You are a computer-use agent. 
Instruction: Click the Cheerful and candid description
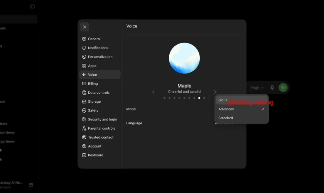(x=184, y=91)
